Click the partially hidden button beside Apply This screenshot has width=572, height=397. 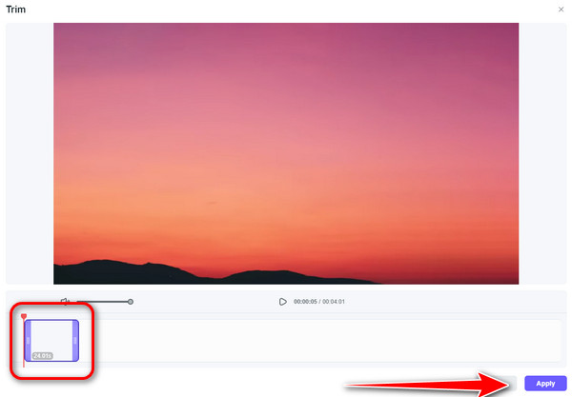pos(512,384)
